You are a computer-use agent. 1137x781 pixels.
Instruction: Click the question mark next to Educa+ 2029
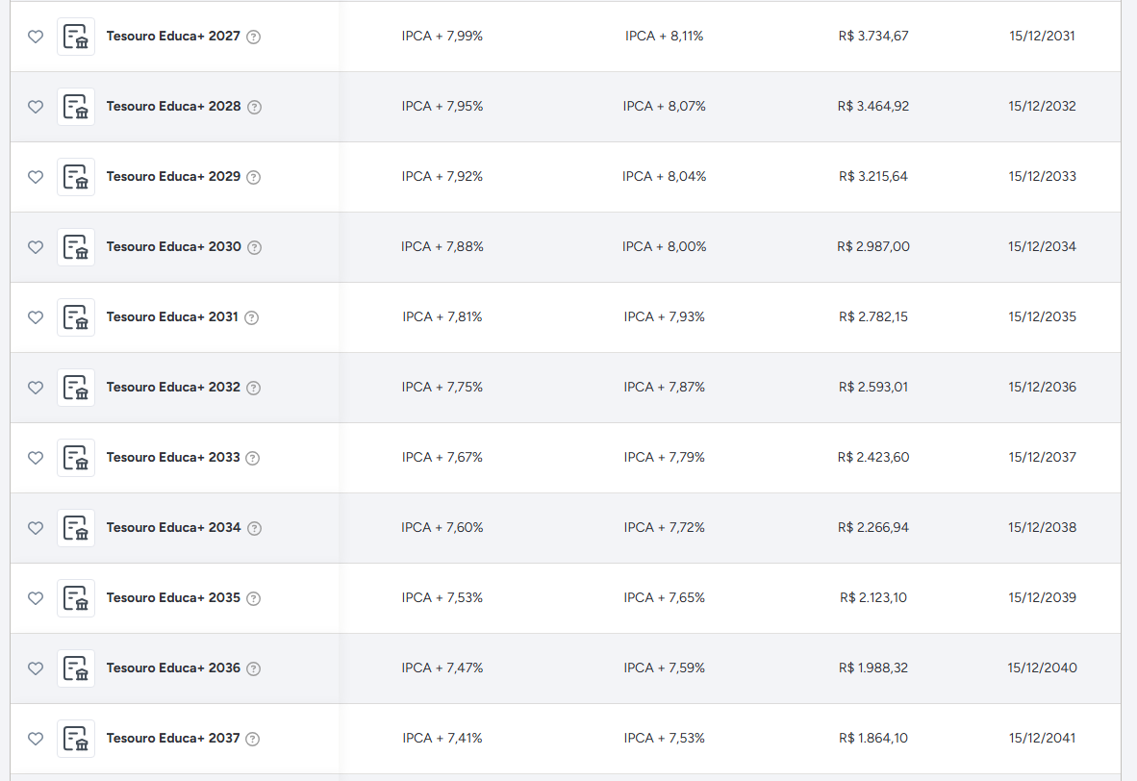click(253, 177)
